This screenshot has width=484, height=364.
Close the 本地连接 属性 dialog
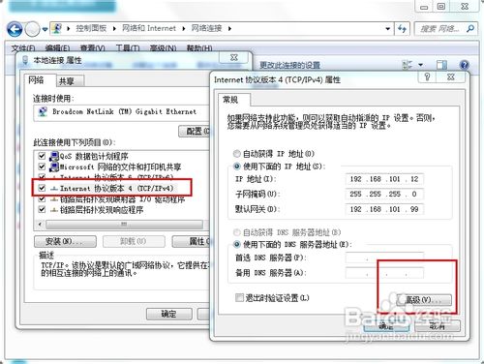(234, 58)
